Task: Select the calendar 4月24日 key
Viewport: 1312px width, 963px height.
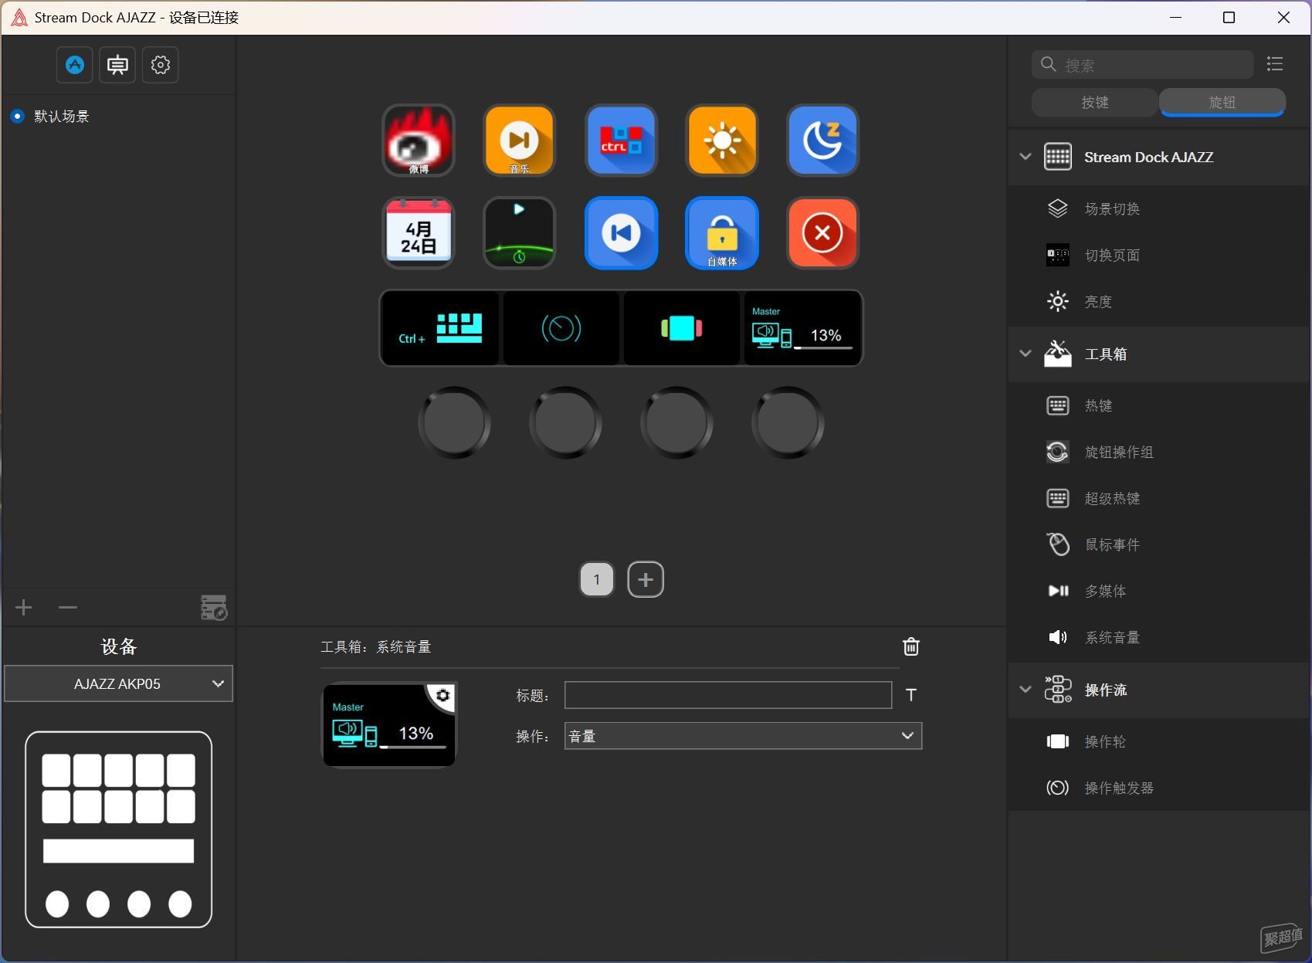Action: tap(419, 233)
